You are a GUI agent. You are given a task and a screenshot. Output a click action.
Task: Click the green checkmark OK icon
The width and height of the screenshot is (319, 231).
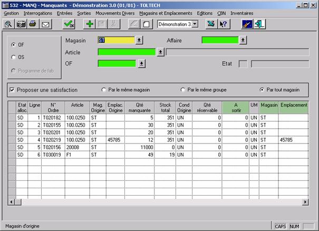coord(69,24)
